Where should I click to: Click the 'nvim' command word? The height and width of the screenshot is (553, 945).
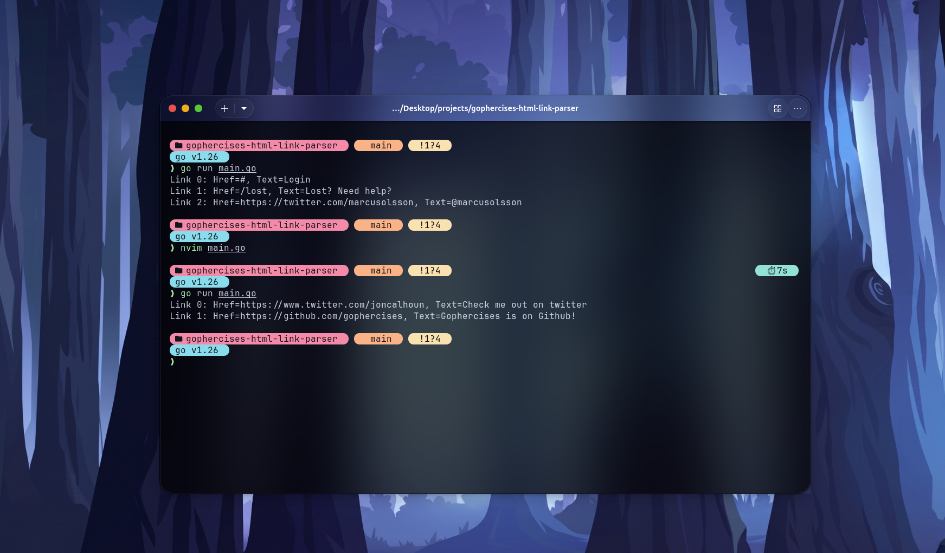[191, 248]
